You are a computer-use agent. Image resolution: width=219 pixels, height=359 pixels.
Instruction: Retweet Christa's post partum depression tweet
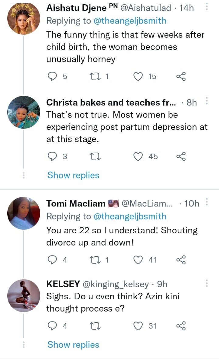tap(96, 156)
